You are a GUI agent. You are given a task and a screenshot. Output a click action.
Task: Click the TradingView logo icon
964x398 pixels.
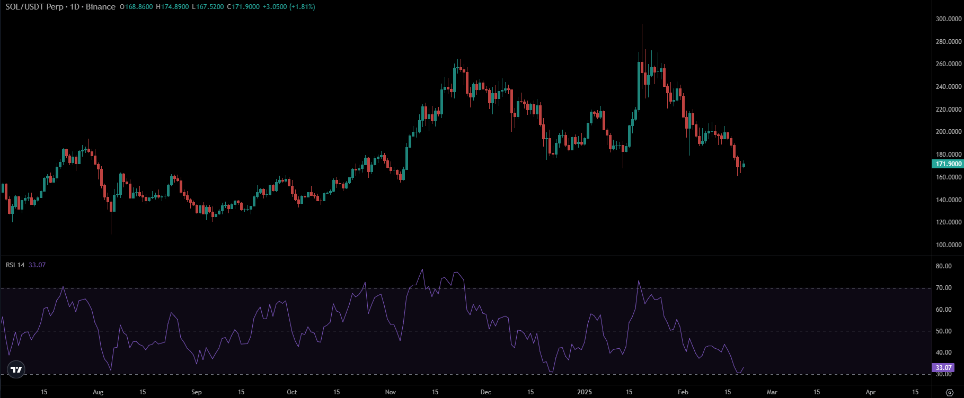[16, 369]
